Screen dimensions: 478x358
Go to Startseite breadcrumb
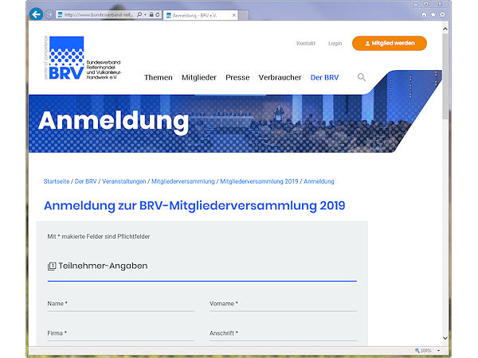tap(57, 181)
